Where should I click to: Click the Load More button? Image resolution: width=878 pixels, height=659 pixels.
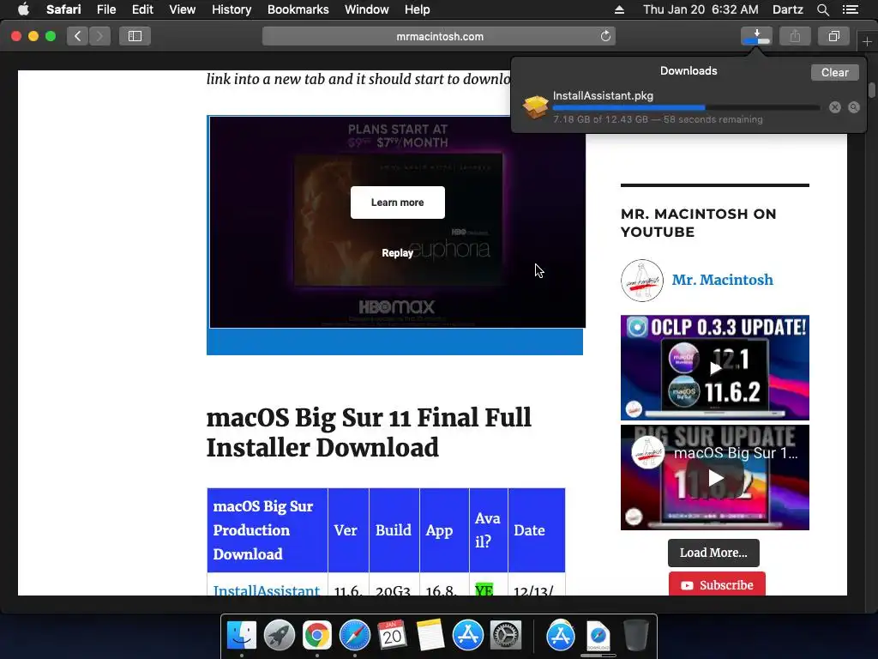point(713,553)
